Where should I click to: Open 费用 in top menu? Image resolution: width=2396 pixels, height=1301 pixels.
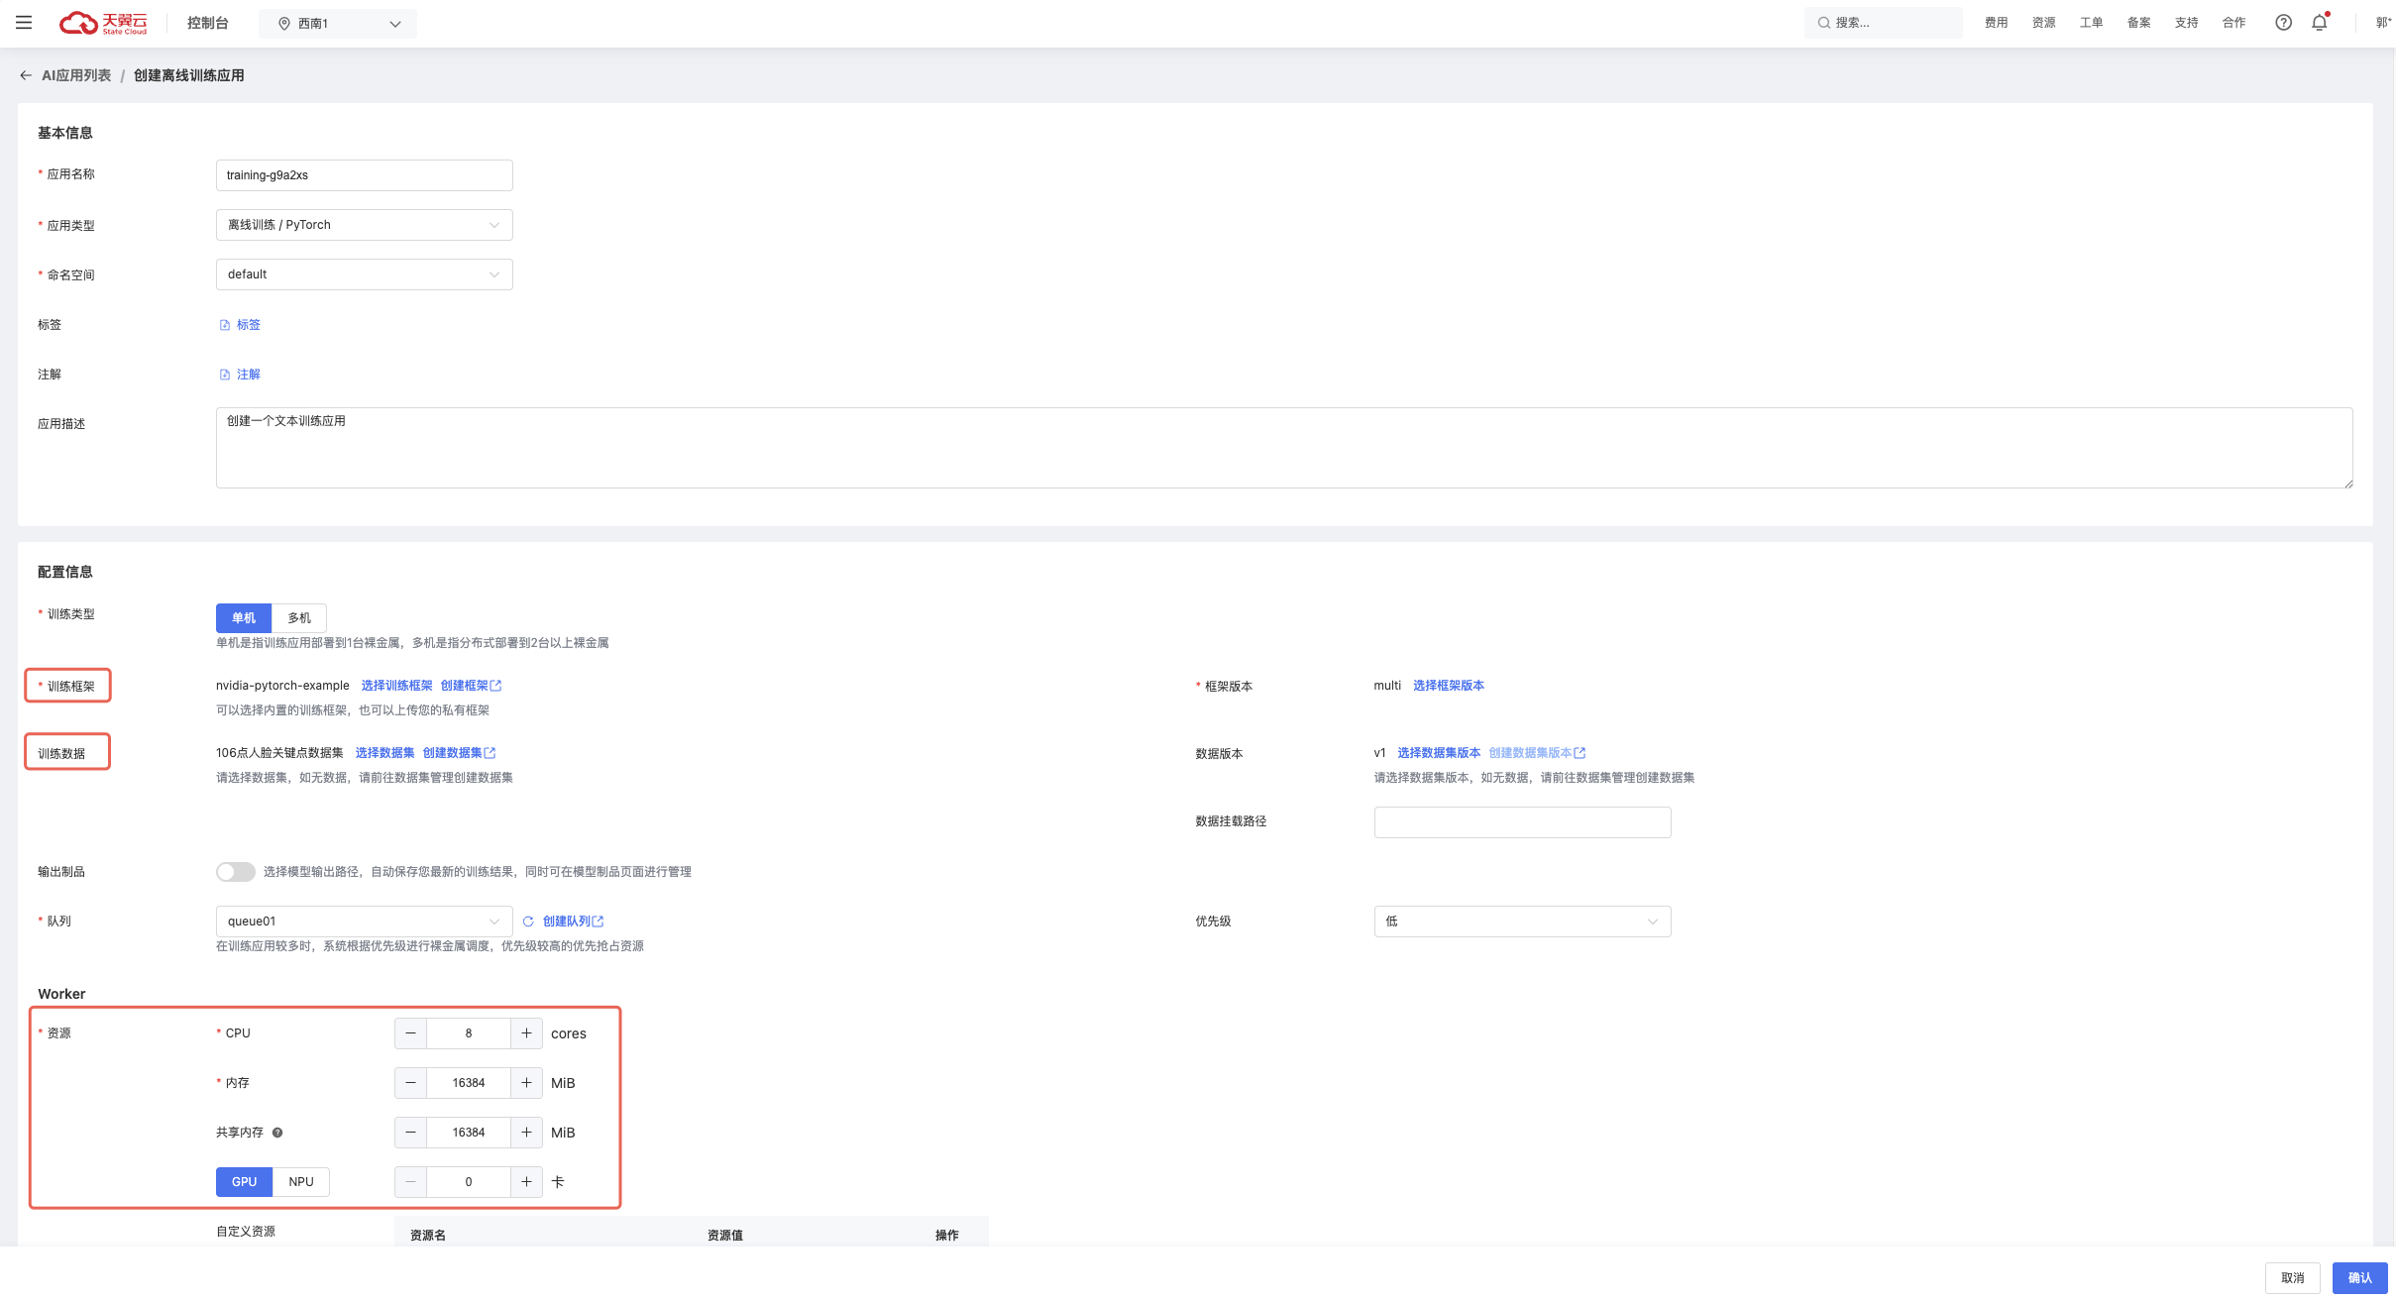click(1996, 23)
